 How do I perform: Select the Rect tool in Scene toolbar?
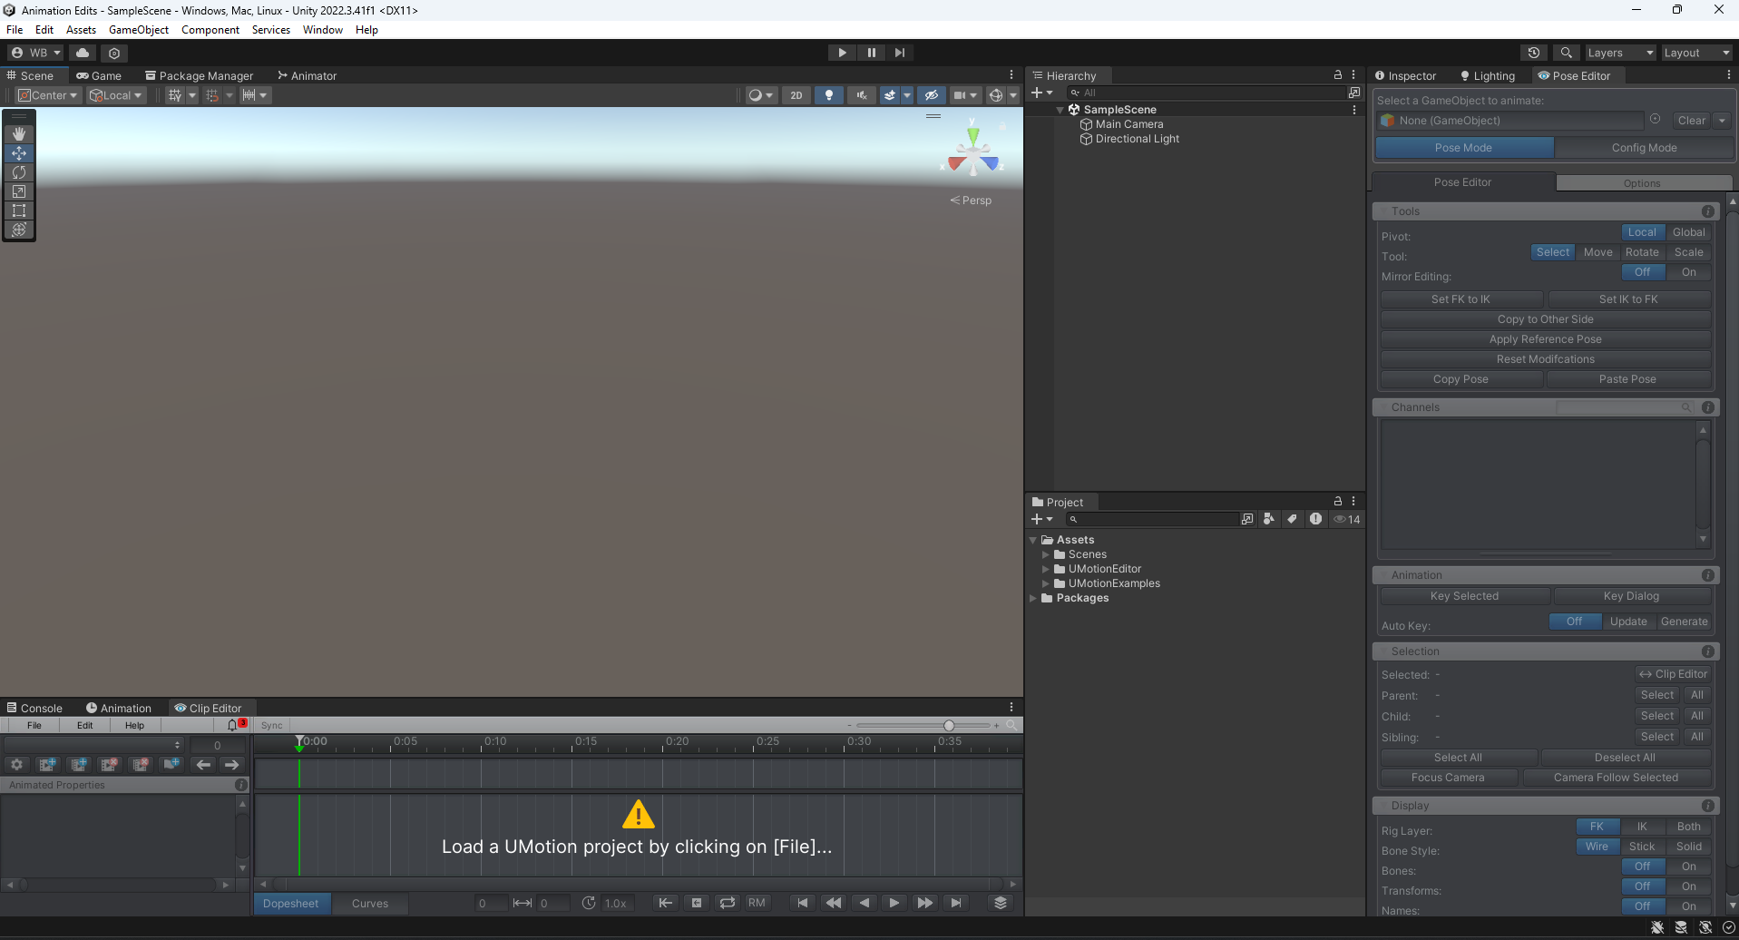coord(19,211)
